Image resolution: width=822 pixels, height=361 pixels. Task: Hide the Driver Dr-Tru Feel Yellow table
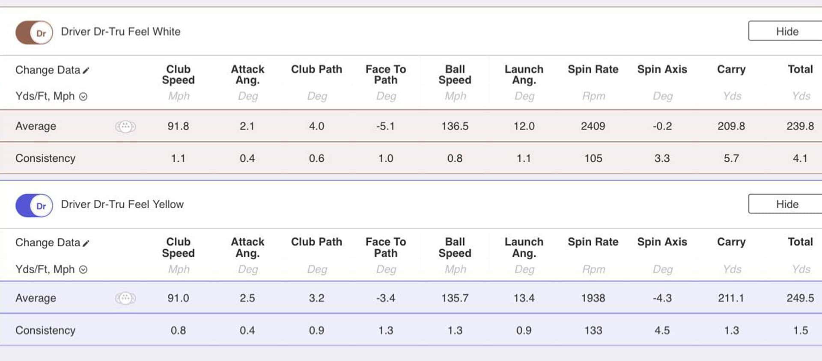point(786,204)
